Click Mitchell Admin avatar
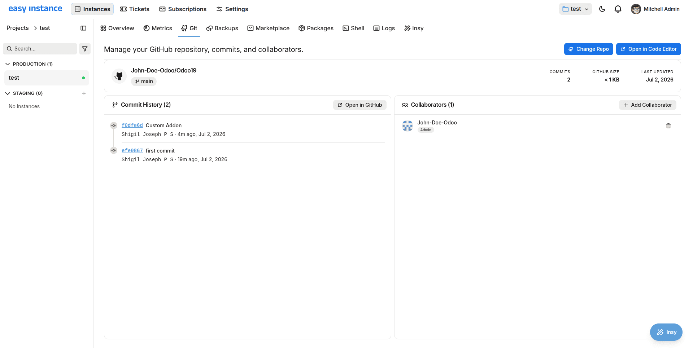 [636, 9]
